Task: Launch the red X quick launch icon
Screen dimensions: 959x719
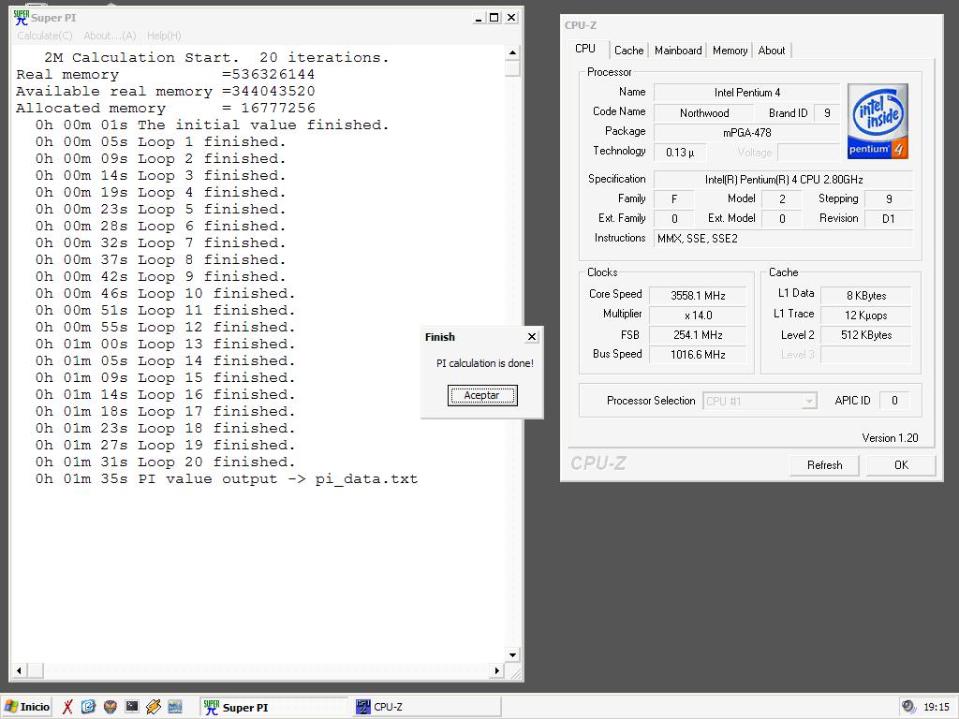Action: click(x=67, y=707)
